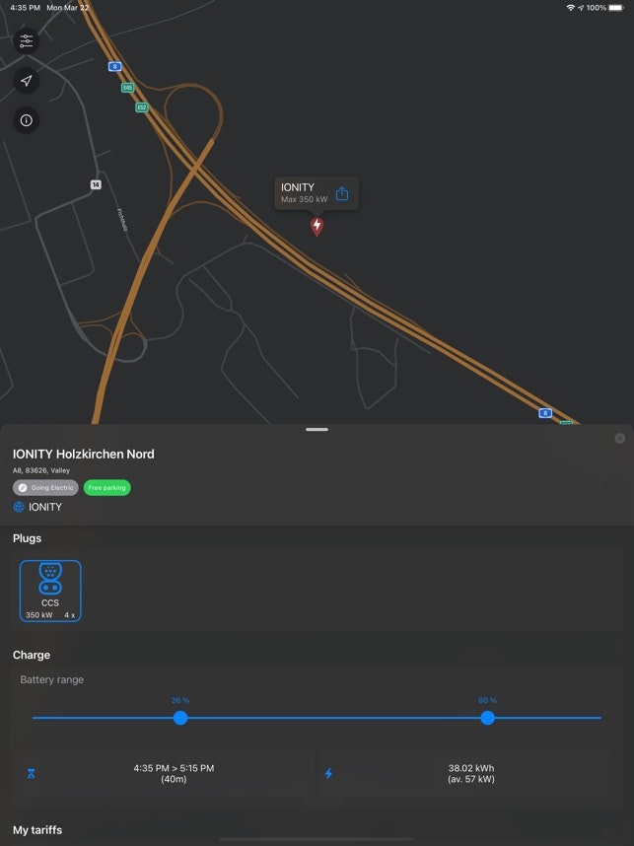Close the station details panel

[620, 438]
